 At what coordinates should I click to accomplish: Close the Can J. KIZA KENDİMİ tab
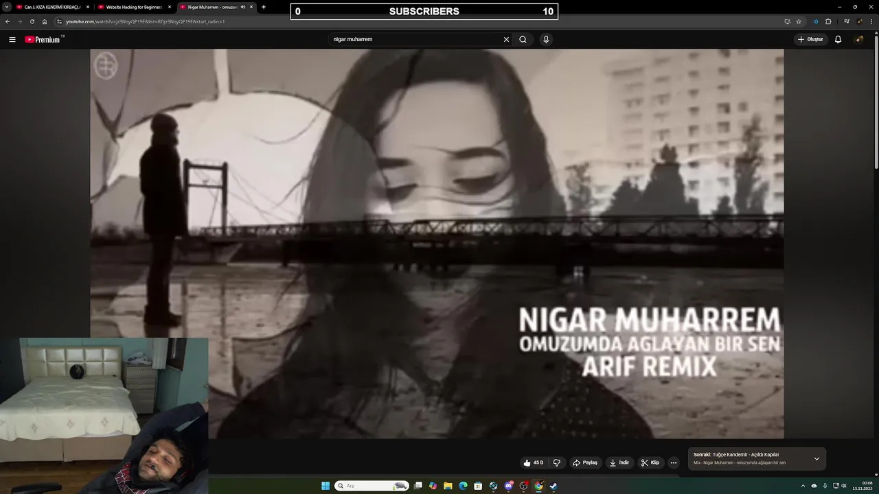88,7
